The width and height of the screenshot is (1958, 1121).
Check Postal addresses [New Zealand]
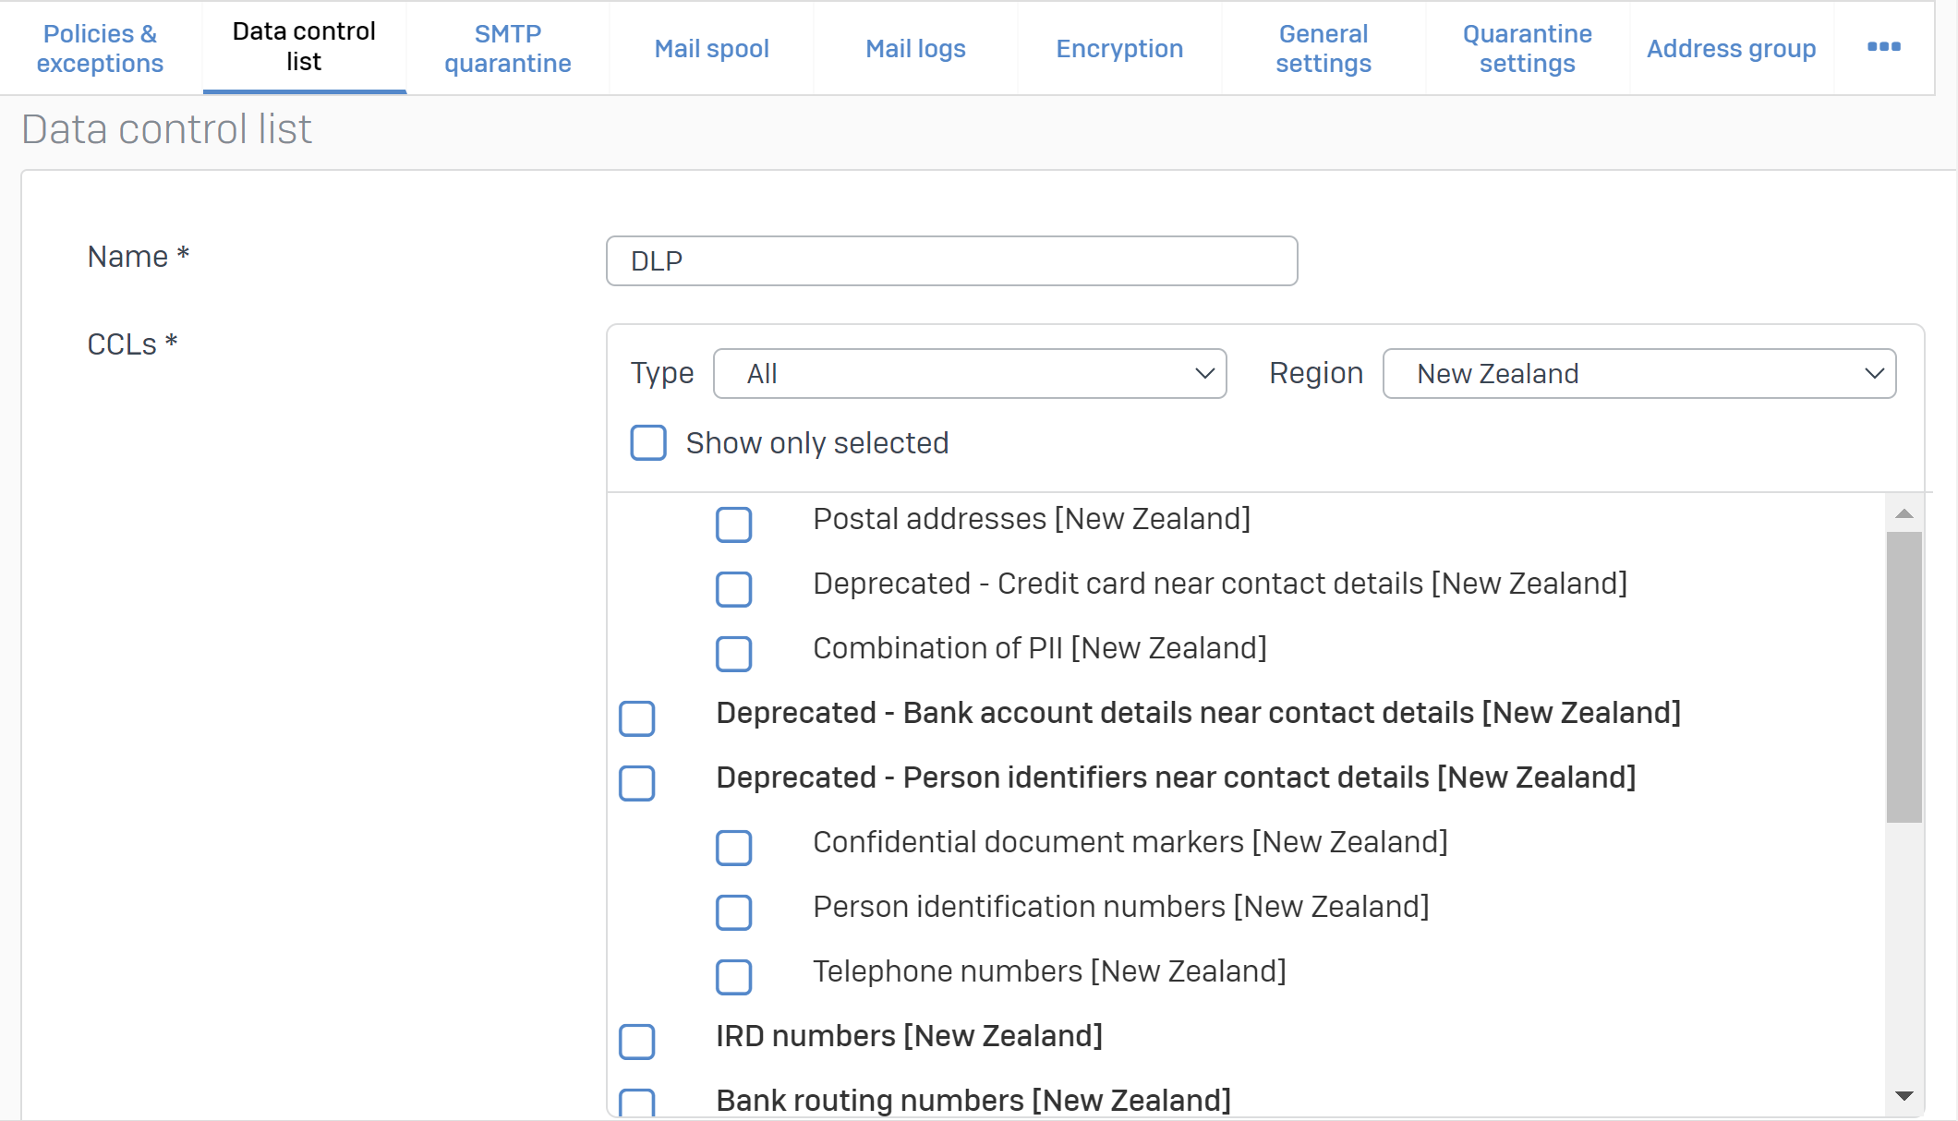pyautogui.click(x=733, y=524)
